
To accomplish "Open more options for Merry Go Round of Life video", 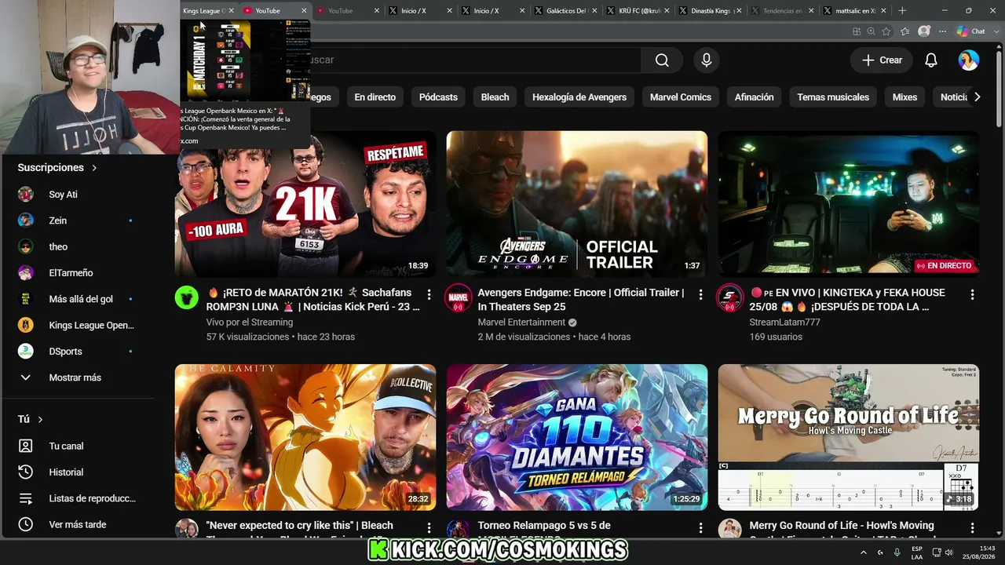I will 972,527.
